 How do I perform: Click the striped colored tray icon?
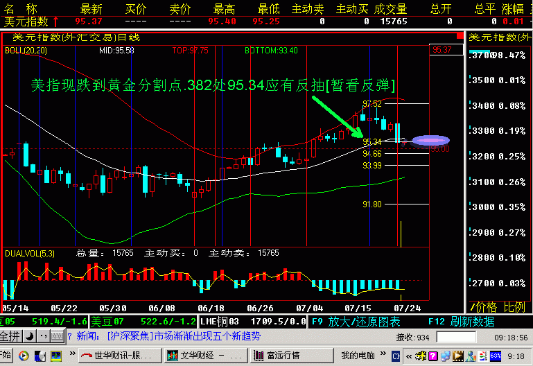[x=483, y=356]
